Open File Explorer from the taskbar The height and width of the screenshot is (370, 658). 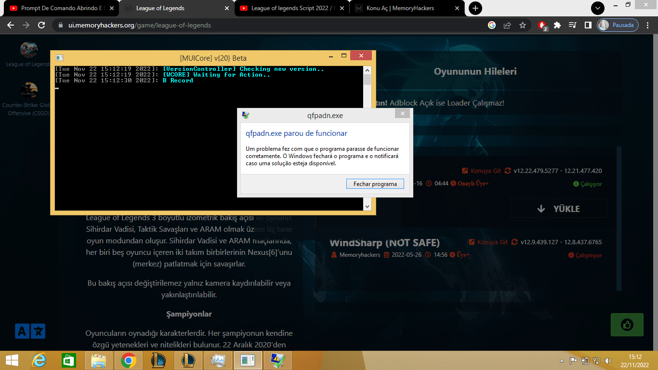99,360
